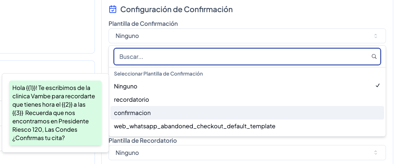The width and height of the screenshot is (394, 164).
Task: Pick the "confirmacion" template option
Action: (x=132, y=113)
